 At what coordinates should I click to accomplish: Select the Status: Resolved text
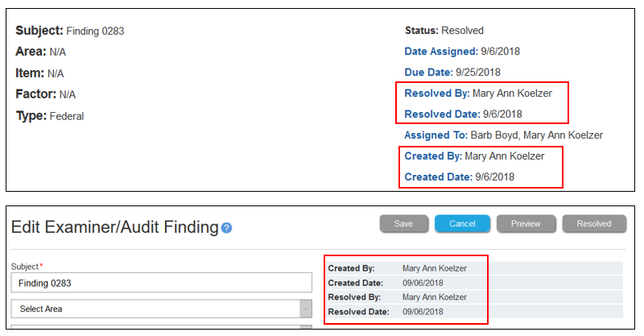pyautogui.click(x=444, y=31)
